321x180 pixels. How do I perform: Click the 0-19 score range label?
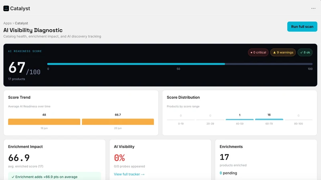point(181,124)
